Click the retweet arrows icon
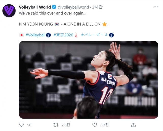Screen dimensions: 163x131 (x=56, y=125)
